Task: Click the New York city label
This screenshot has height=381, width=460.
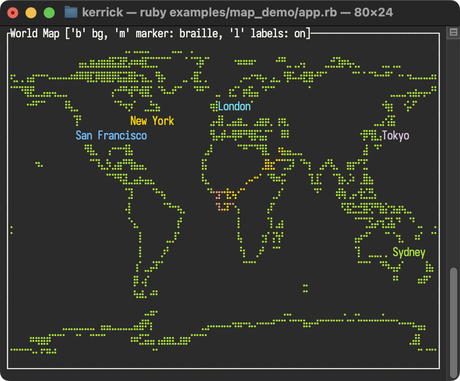Action: point(152,121)
